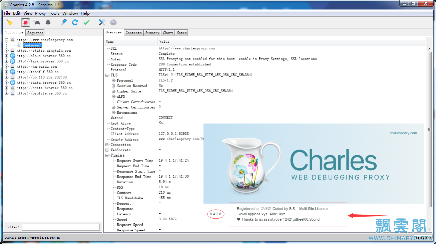Open Settings gear icon in the toolbar
The width and height of the screenshot is (436, 244).
coord(113,22)
